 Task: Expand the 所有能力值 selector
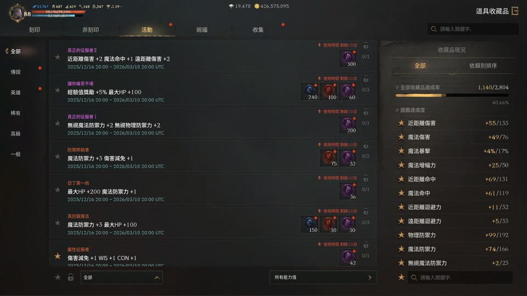[323, 277]
